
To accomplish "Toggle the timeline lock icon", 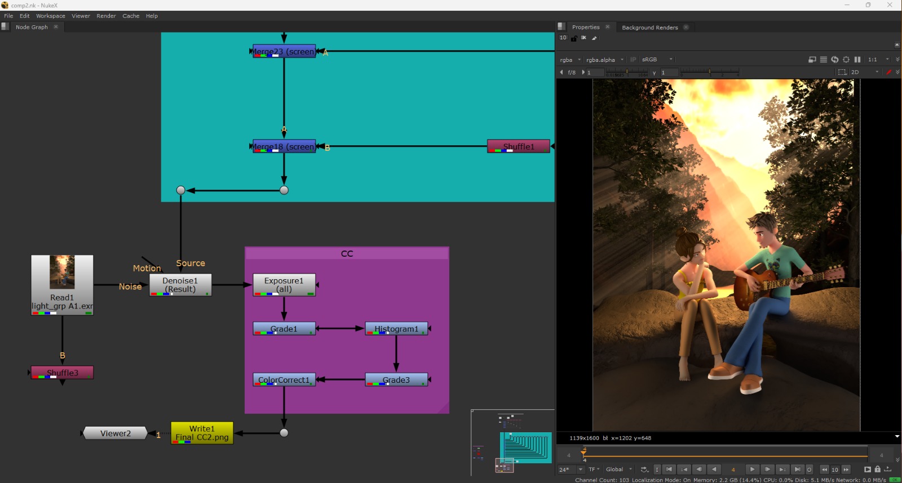I will pyautogui.click(x=877, y=469).
